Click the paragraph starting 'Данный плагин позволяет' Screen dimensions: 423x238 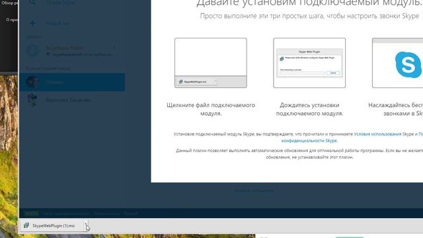tap(299, 154)
